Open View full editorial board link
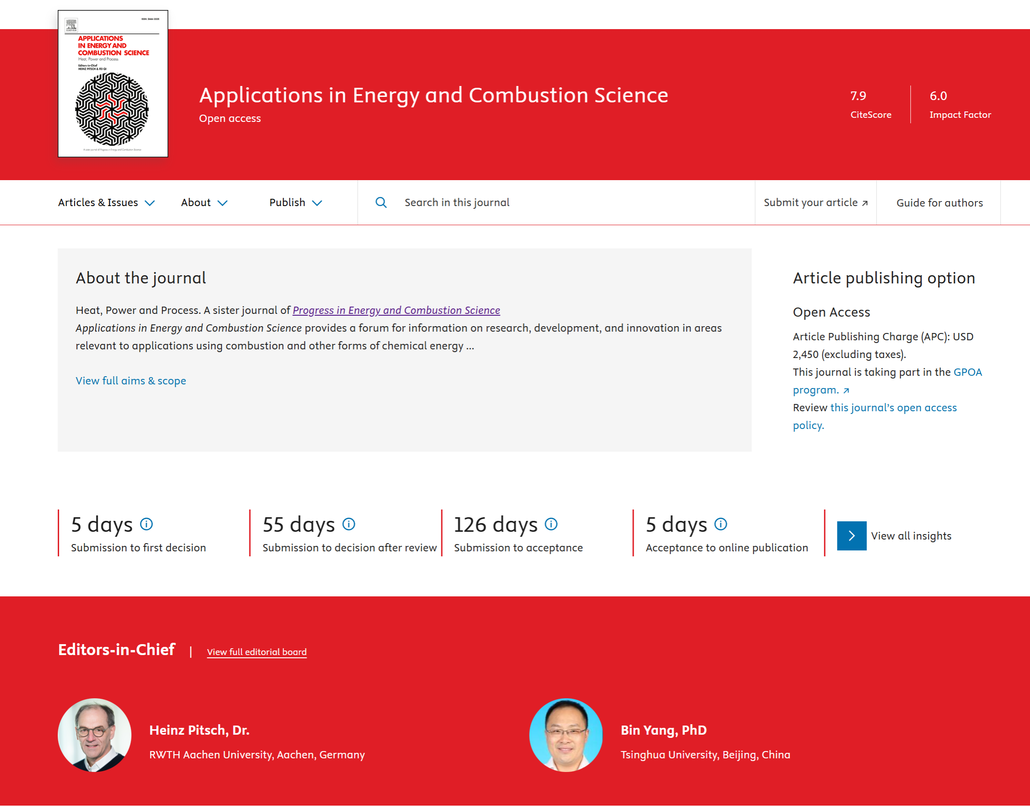This screenshot has width=1030, height=807. pos(257,652)
